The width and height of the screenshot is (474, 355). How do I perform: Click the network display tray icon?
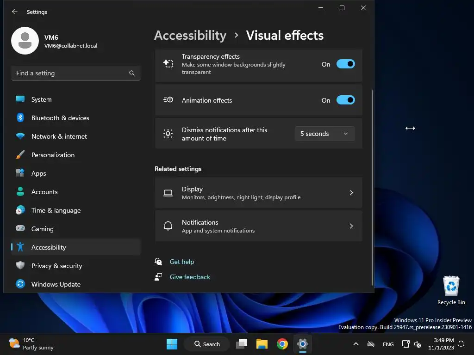pyautogui.click(x=405, y=344)
